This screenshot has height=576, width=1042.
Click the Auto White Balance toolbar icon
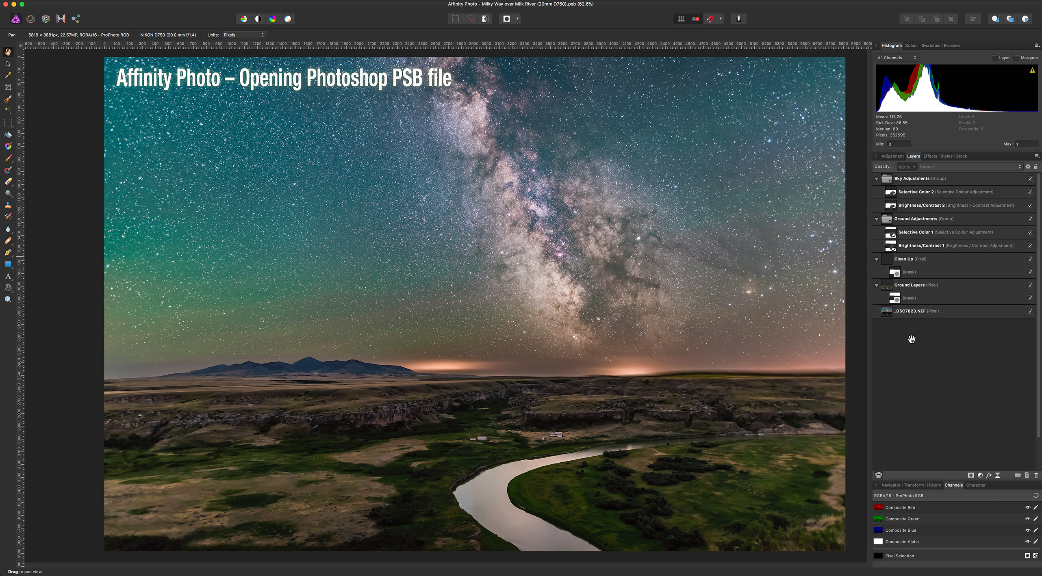(x=288, y=19)
